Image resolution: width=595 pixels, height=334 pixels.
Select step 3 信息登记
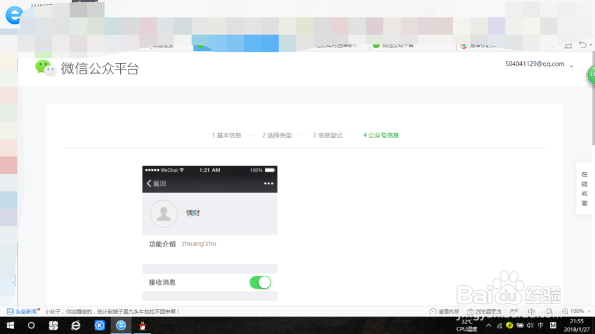[x=327, y=136]
